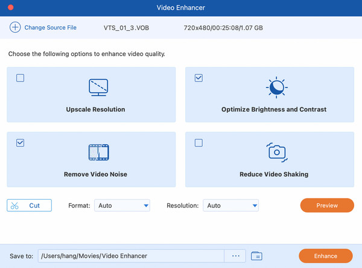This screenshot has width=362, height=268.
Task: Open the Format dropdown
Action: tap(123, 206)
